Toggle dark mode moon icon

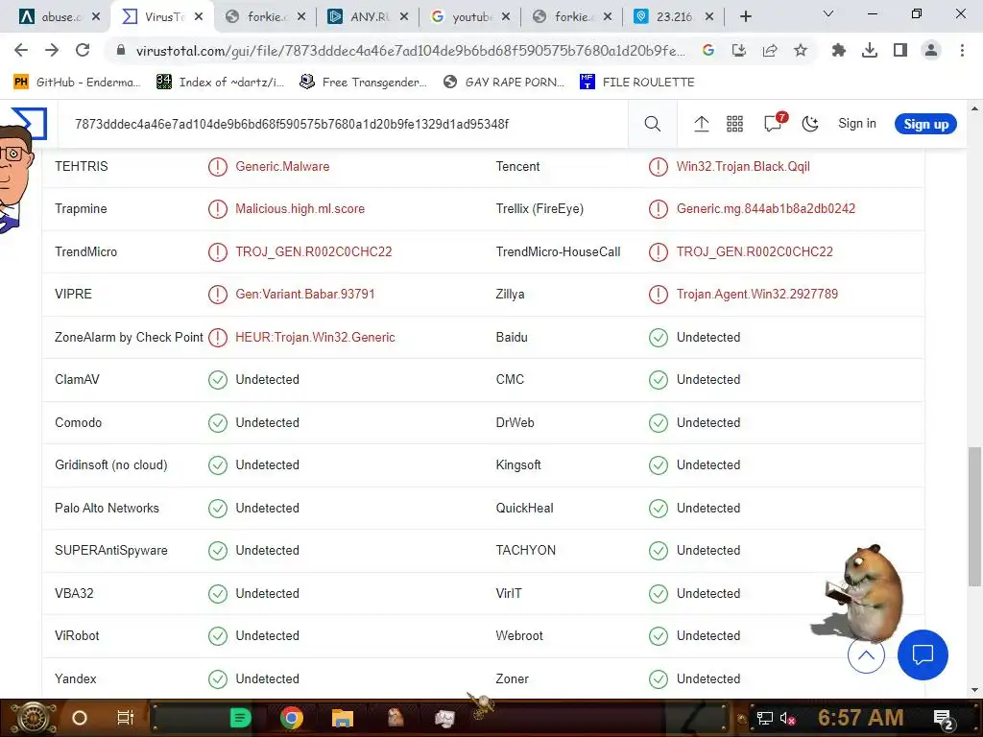tap(810, 124)
